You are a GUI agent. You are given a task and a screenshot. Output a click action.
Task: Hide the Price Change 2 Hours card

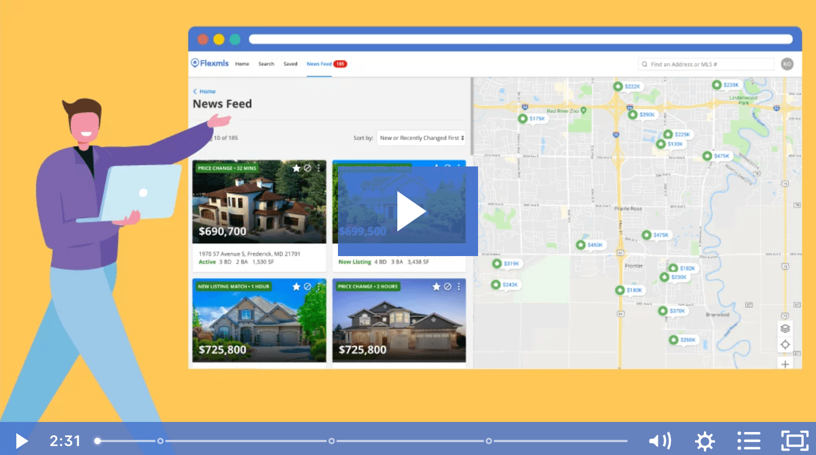click(447, 286)
